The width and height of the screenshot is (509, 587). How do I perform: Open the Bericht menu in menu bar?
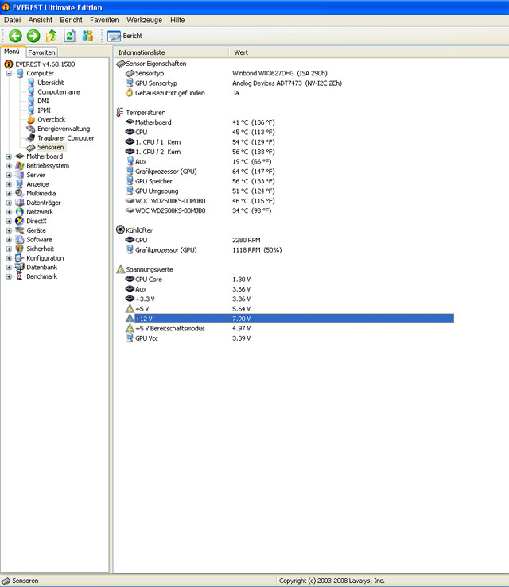click(x=71, y=20)
